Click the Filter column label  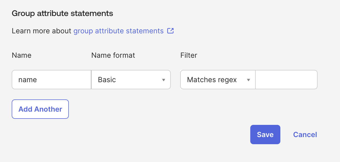coord(189,55)
